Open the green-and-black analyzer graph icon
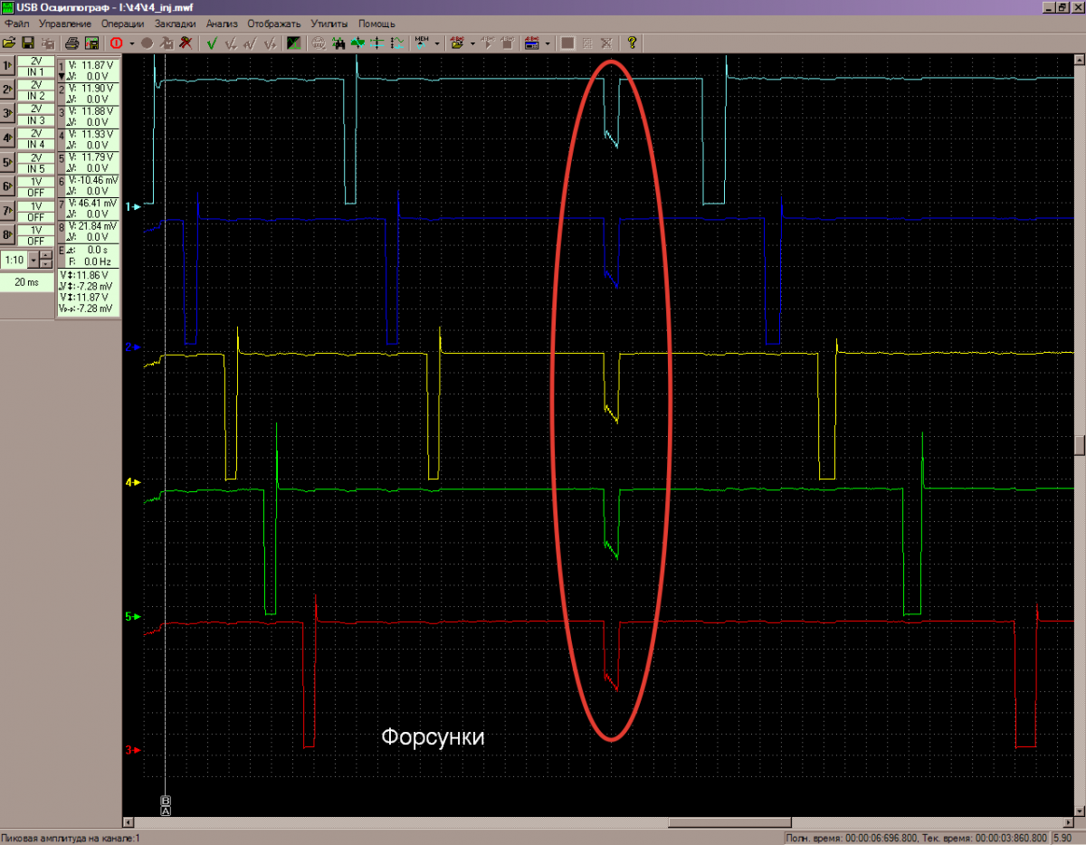Screen dimensions: 1086x845 pyautogui.click(x=294, y=43)
